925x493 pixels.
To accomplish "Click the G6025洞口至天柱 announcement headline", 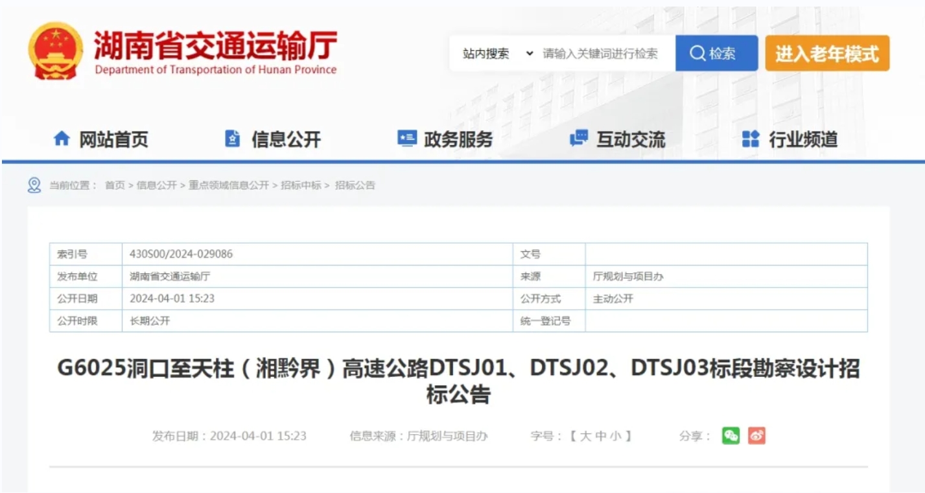I will click(x=458, y=381).
